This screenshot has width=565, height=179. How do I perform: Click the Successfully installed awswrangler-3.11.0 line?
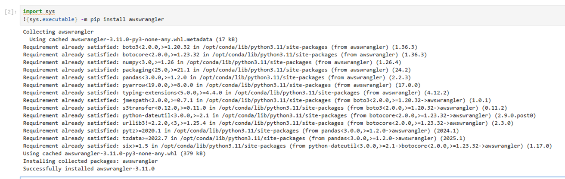coord(89,169)
